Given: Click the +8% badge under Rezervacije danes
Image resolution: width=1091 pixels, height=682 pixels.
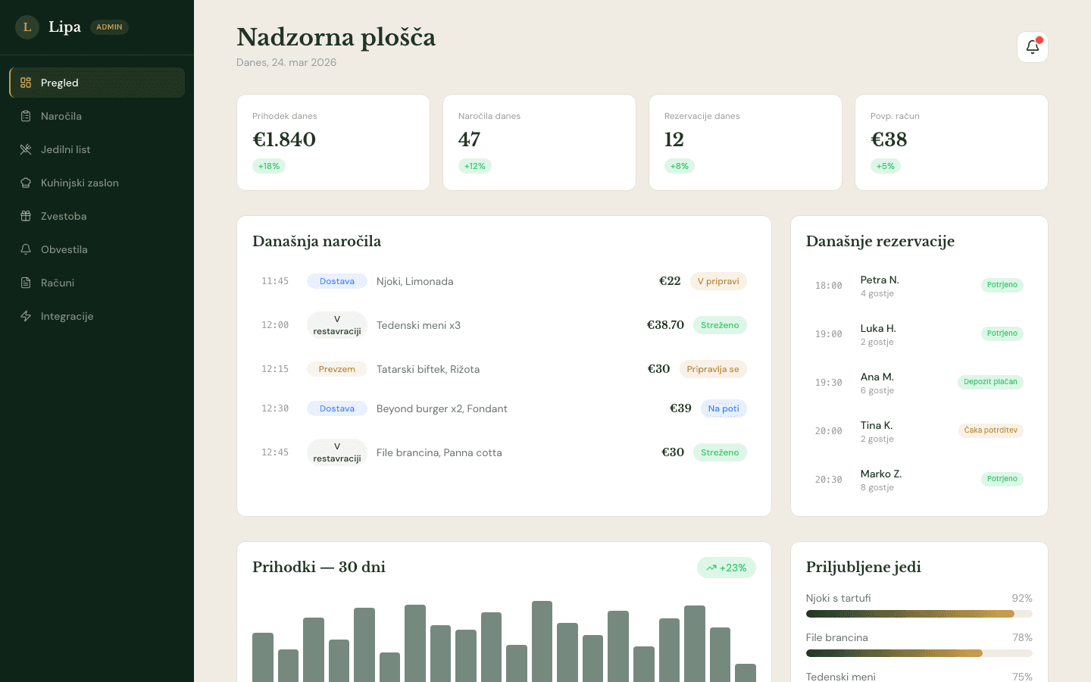Looking at the screenshot, I should point(680,166).
